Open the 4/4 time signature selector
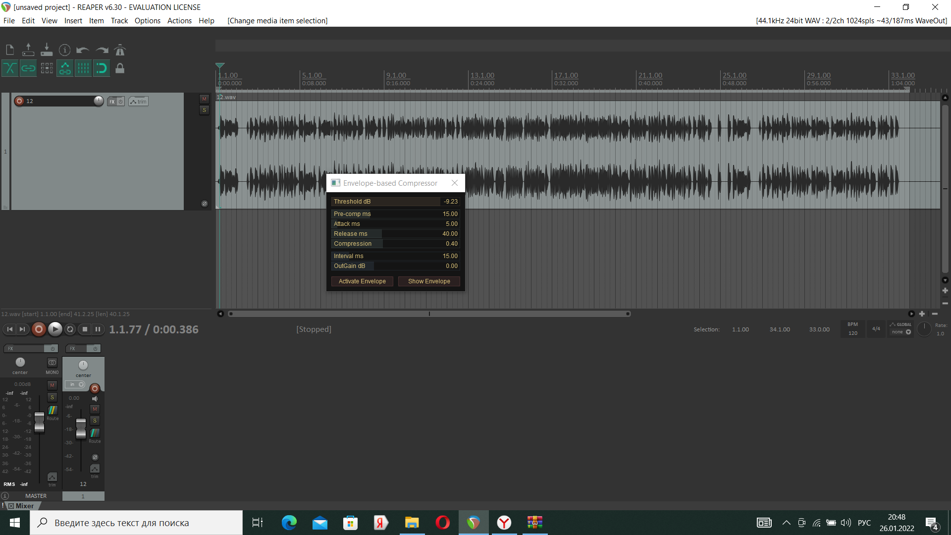This screenshot has height=535, width=951. pos(876,329)
